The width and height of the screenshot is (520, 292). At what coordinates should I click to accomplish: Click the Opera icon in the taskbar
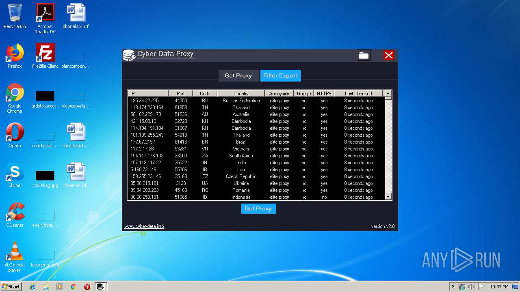[87, 287]
